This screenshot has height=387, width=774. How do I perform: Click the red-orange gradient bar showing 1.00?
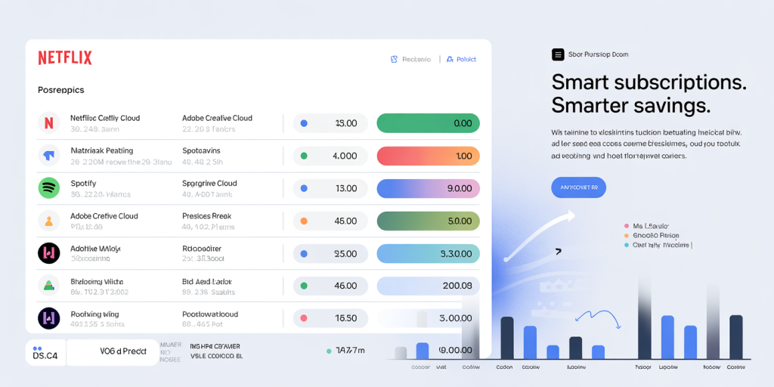click(428, 156)
